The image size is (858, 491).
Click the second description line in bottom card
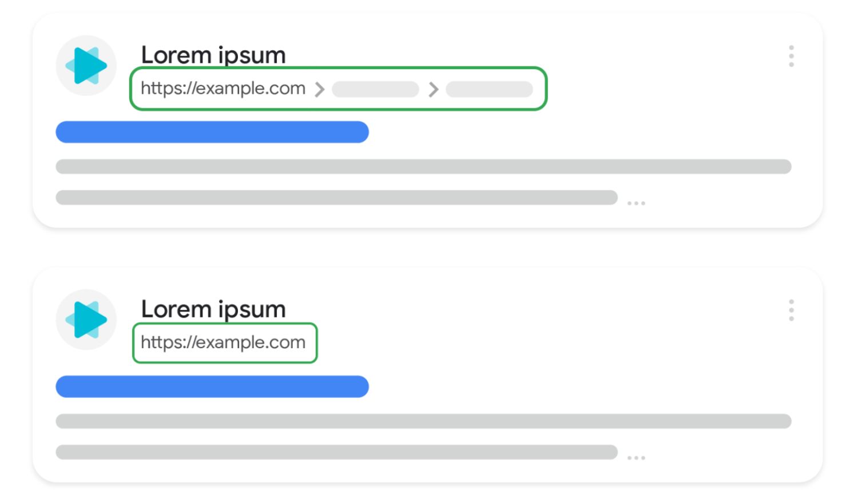[336, 452]
